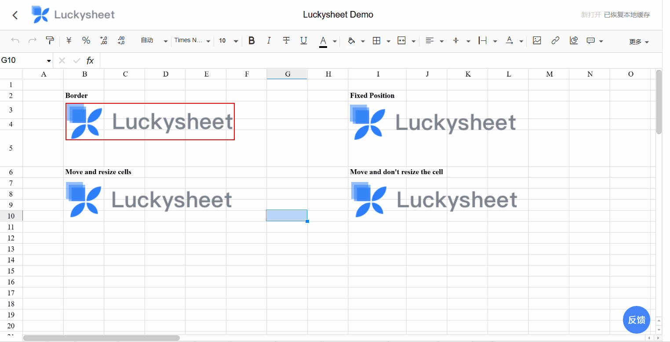Apply yen currency format
The width and height of the screenshot is (670, 342).
(x=69, y=41)
